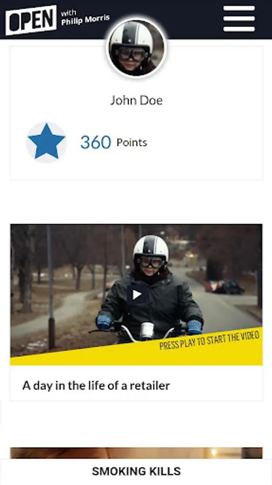Screen dimensions: 272x485
Task: Open the hamburger navigation menu
Action: tap(239, 18)
